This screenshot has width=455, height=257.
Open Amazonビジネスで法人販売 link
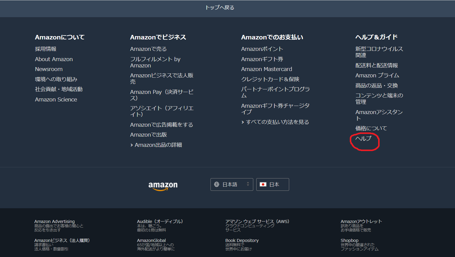[162, 79]
